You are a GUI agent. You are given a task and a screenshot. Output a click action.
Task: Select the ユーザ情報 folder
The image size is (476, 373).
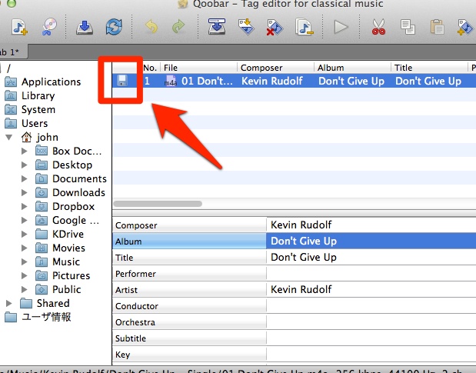coord(46,317)
